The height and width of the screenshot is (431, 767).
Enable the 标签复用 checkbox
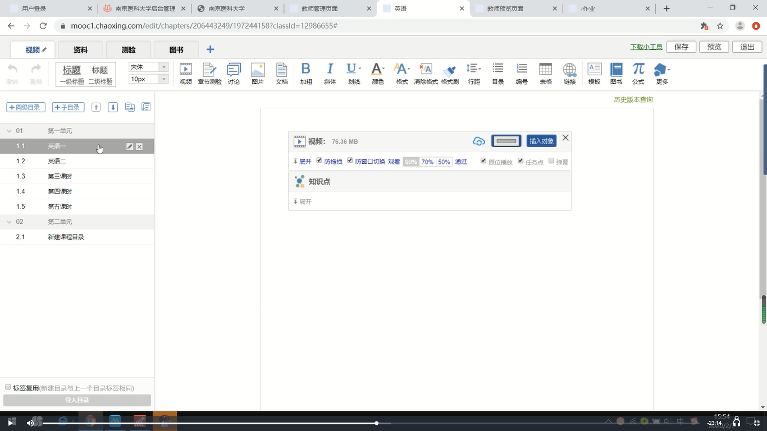click(x=8, y=387)
